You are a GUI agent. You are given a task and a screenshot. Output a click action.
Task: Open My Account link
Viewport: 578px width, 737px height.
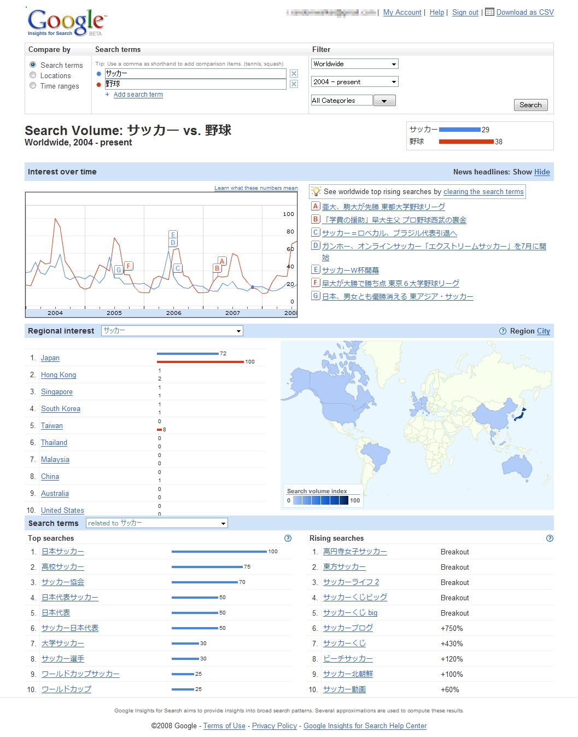[402, 12]
